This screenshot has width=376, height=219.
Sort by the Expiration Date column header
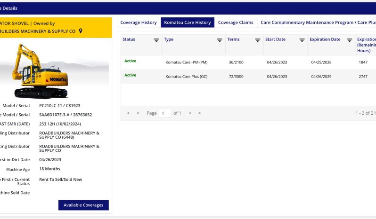pos(325,39)
